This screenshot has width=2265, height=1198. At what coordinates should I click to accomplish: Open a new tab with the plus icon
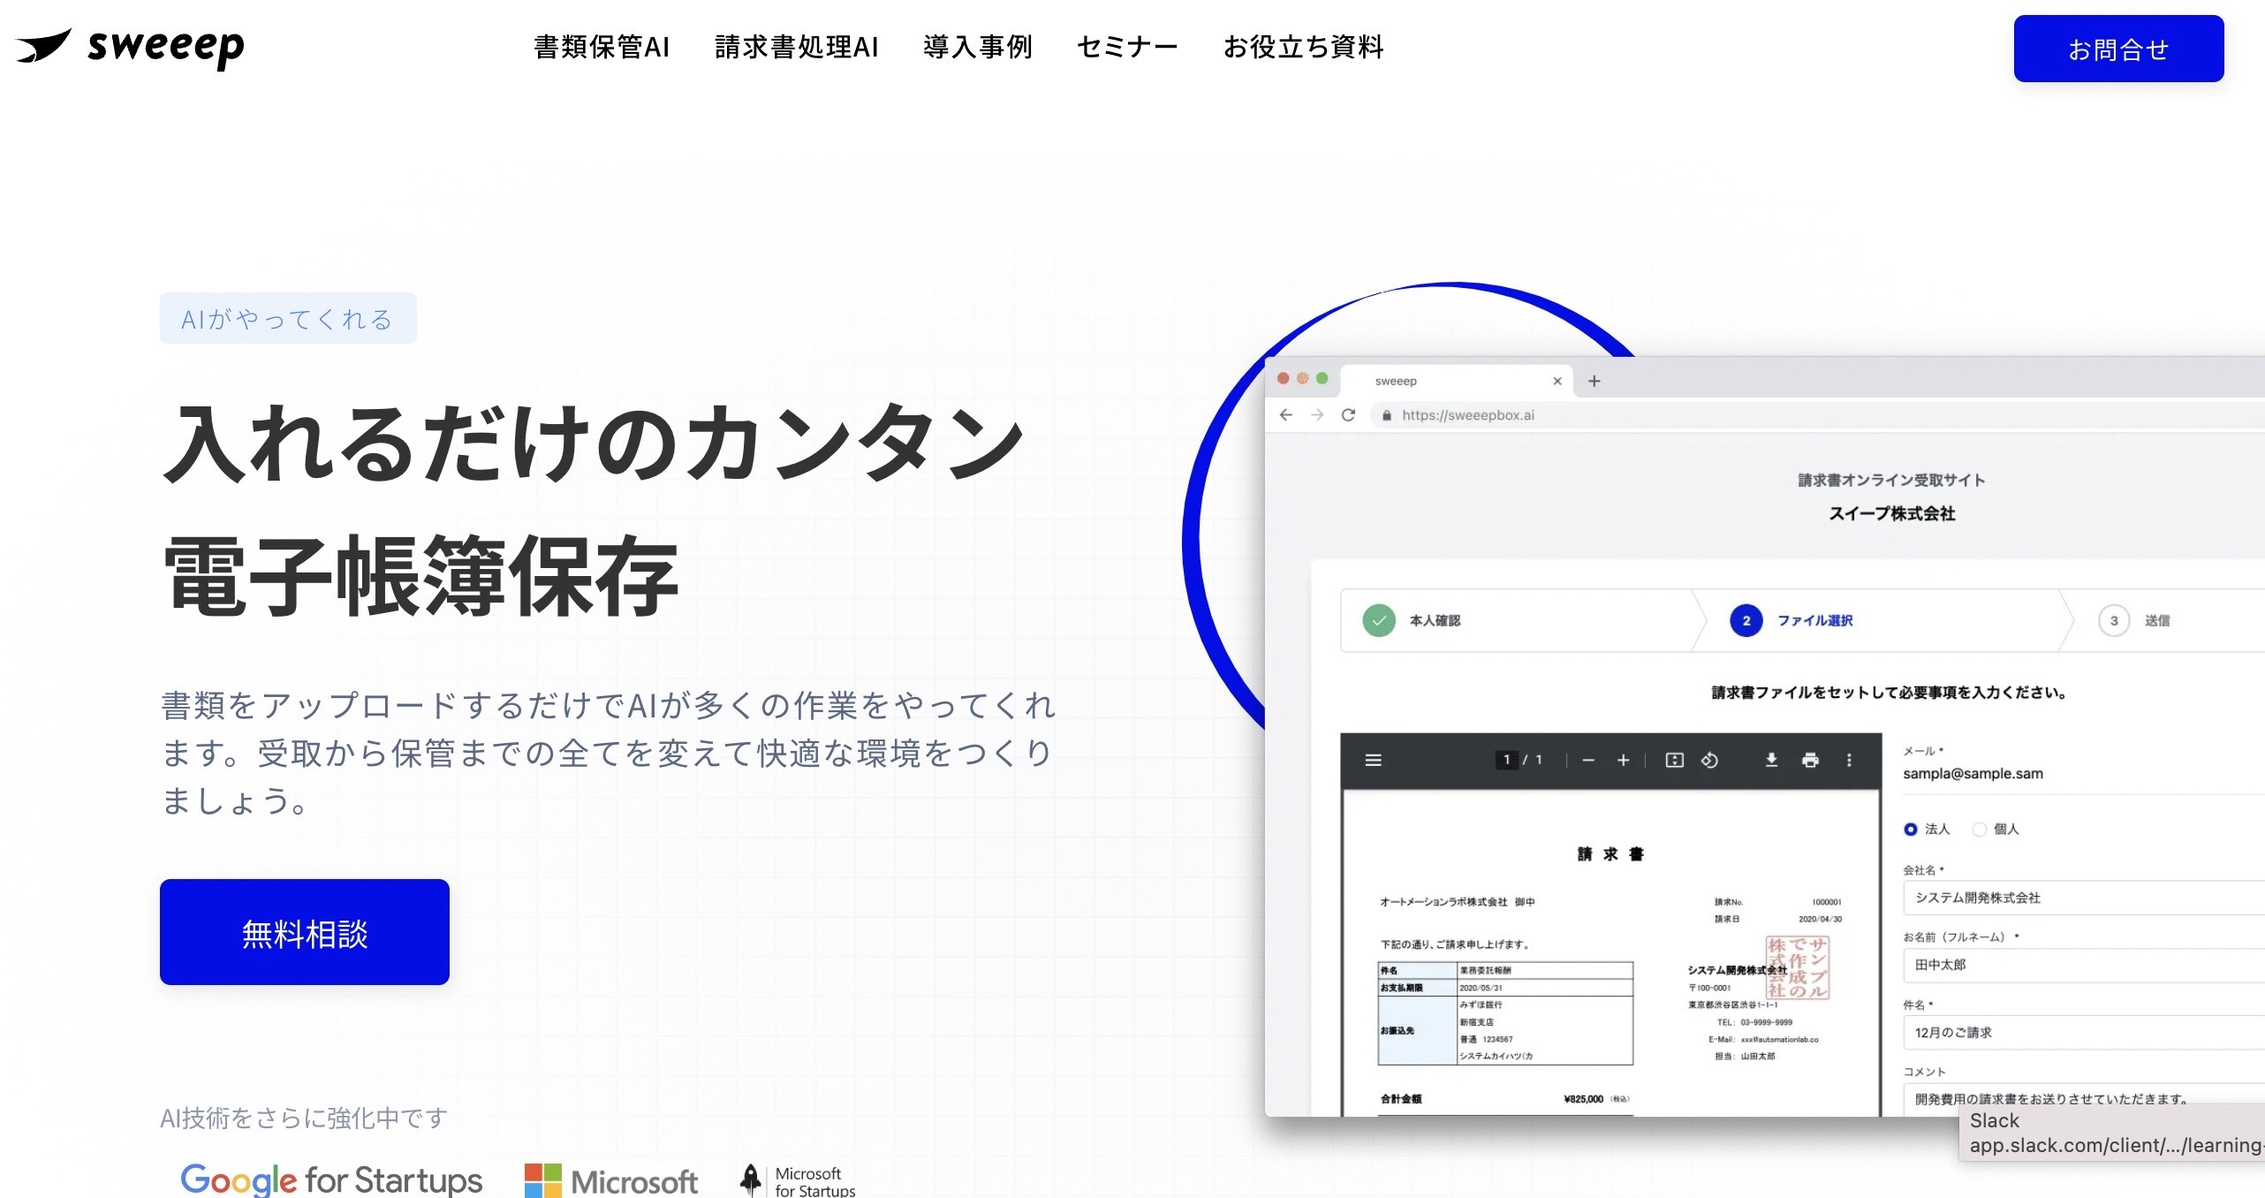[1594, 381]
